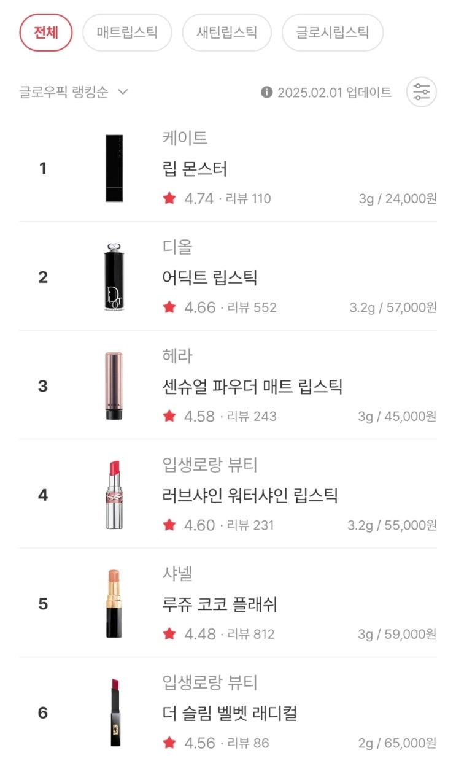Open the filter settings icon
This screenshot has height=764, width=456.
coord(422,93)
